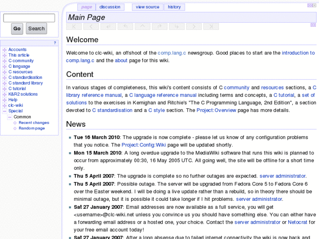The width and height of the screenshot is (319, 239).
Task: Click the Main Page title heading
Action: [x=86, y=18]
